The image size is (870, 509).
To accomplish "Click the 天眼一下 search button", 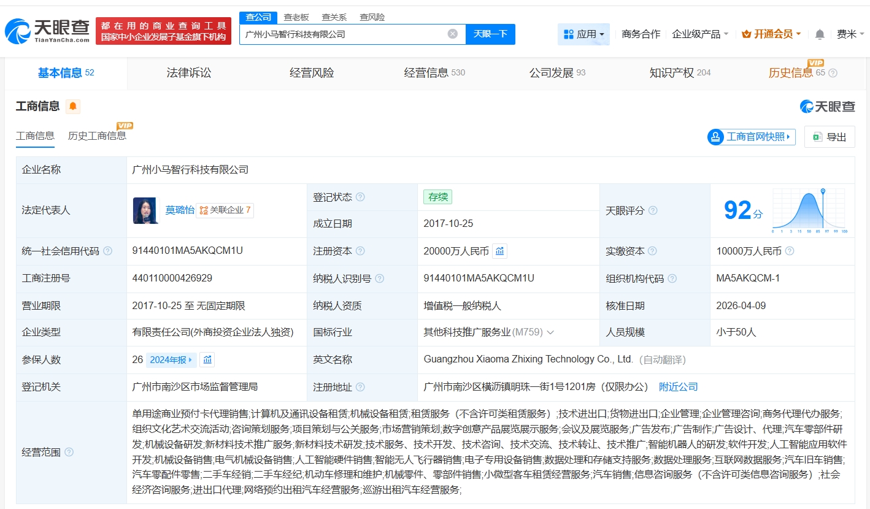I will (x=490, y=34).
